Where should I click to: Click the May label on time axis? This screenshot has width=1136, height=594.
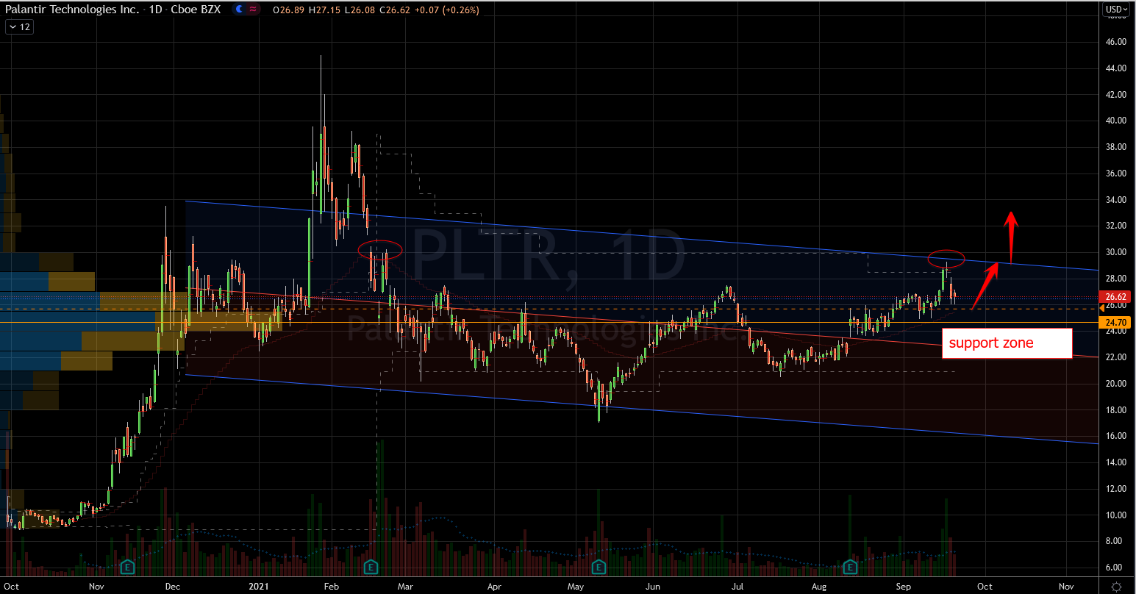pyautogui.click(x=576, y=587)
